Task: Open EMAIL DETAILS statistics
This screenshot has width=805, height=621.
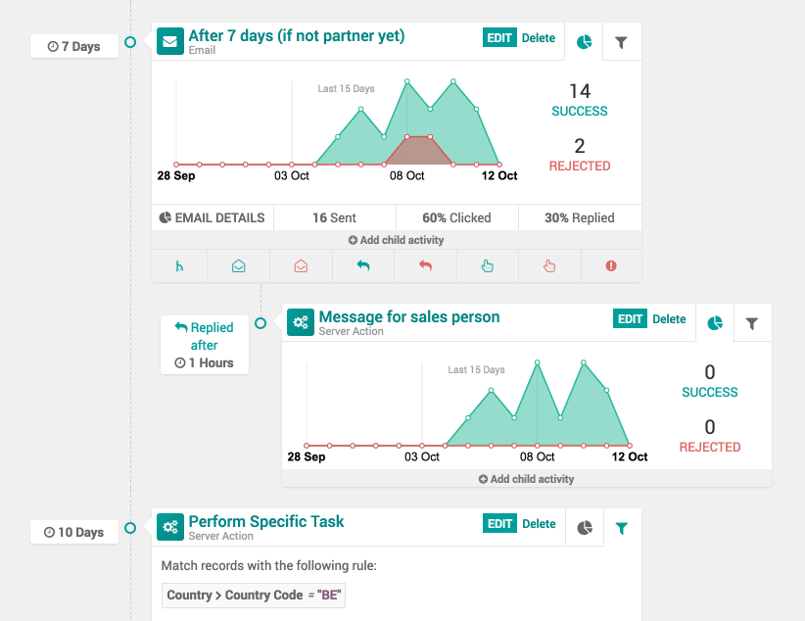Action: click(213, 217)
